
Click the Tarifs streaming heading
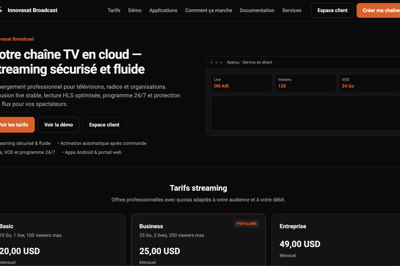(198, 188)
